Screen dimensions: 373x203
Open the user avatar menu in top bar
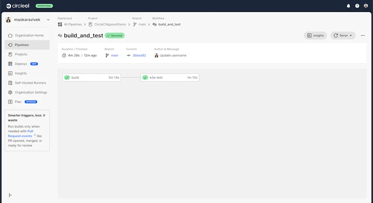click(x=366, y=6)
